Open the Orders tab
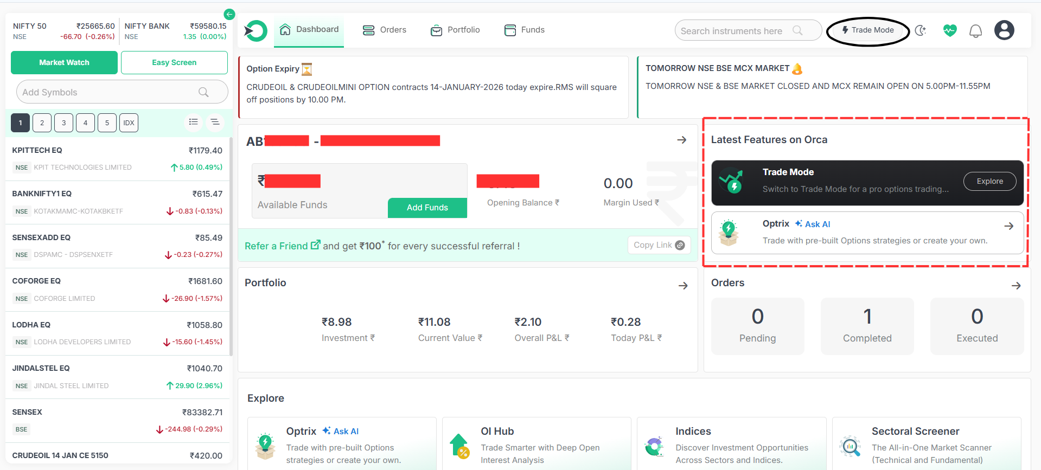 pyautogui.click(x=385, y=30)
